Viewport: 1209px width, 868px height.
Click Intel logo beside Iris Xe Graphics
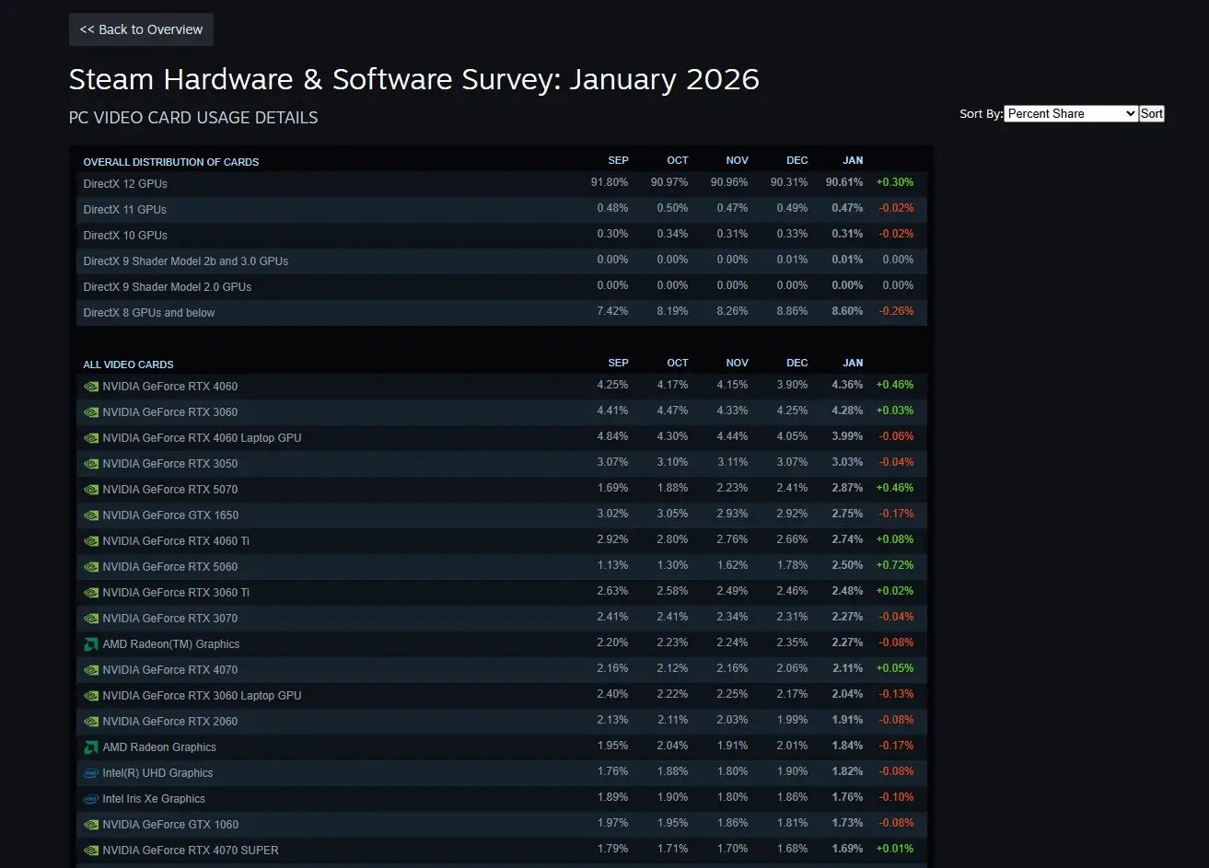(91, 799)
